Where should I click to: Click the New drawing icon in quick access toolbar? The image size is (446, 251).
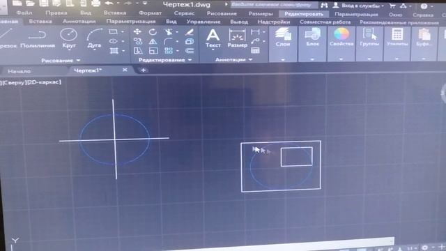tap(17, 3)
